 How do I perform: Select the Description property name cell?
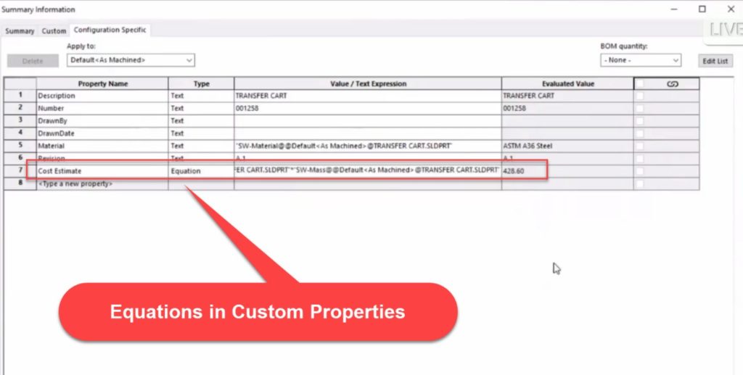click(102, 96)
